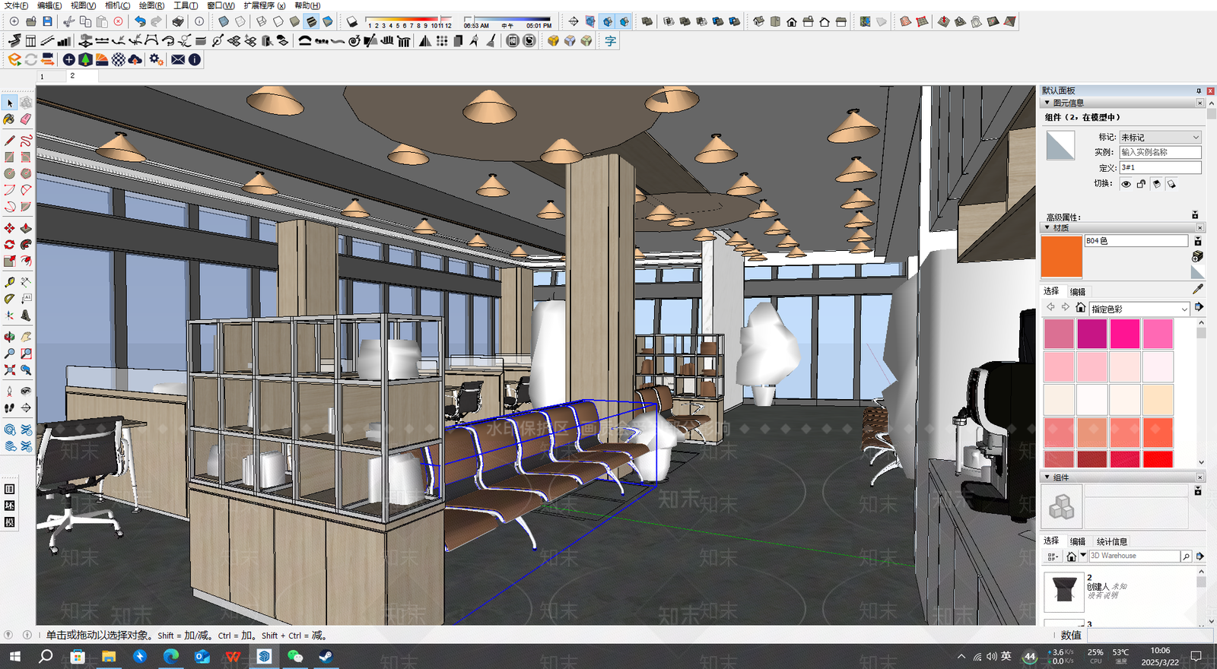Open Model Info from the top toolbar
Image resolution: width=1217 pixels, height=669 pixels.
[199, 21]
